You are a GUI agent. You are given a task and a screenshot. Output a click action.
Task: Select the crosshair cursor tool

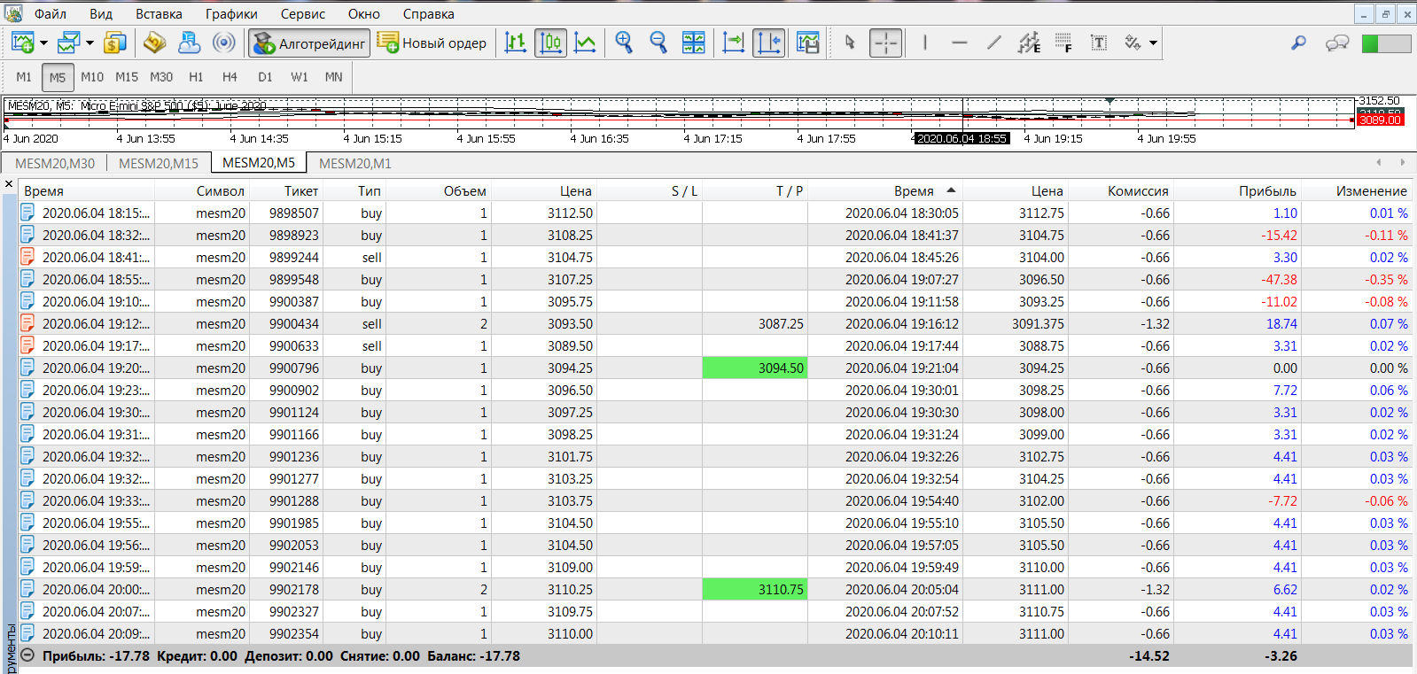885,43
